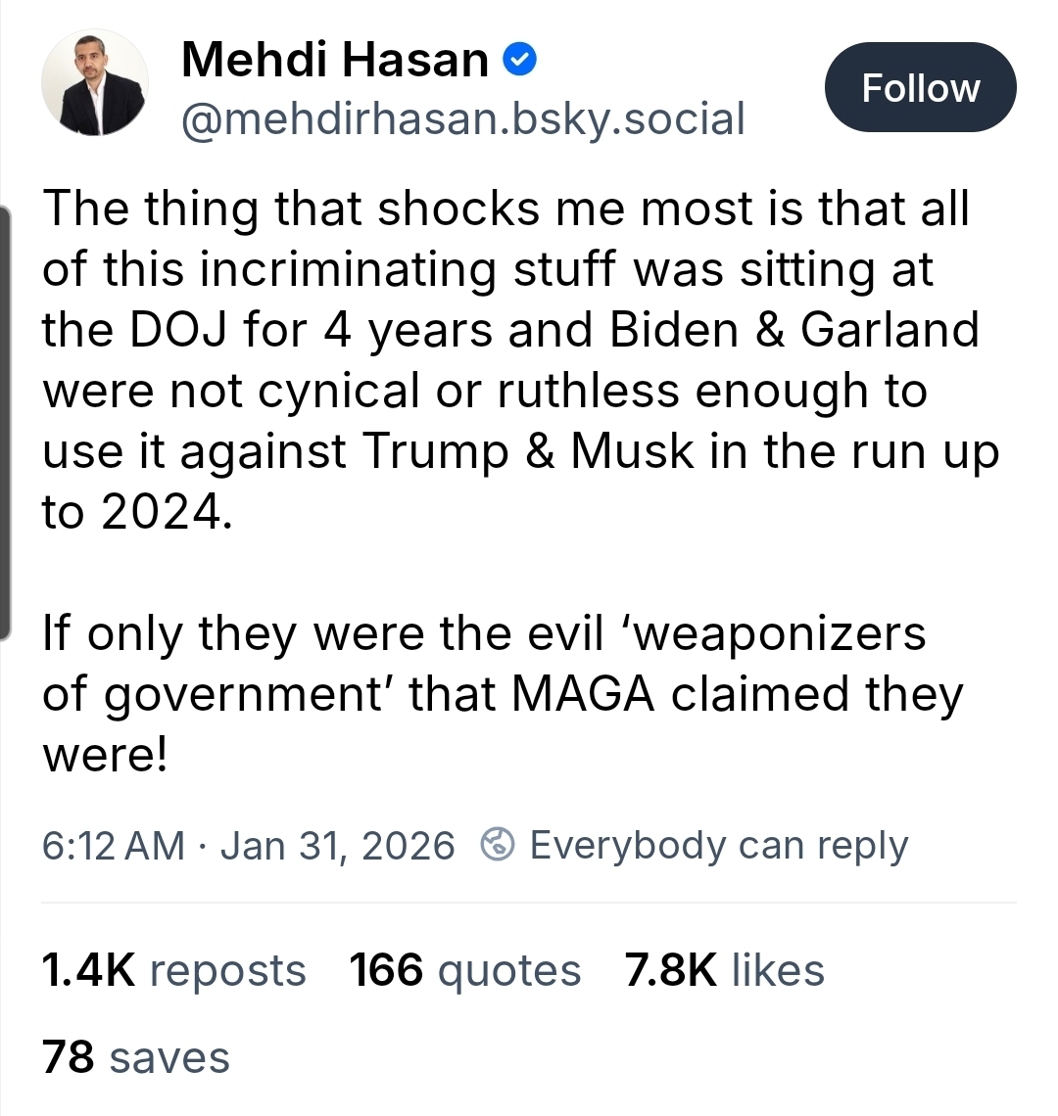
Task: Click the Follow button
Action: click(x=920, y=88)
